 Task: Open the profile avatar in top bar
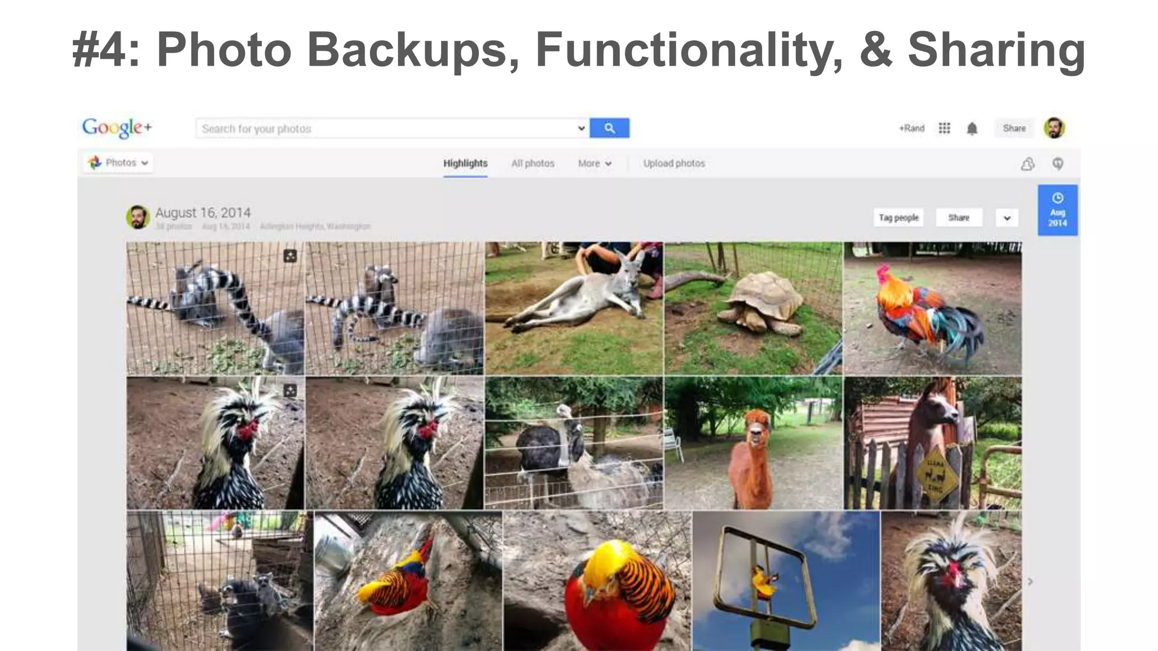coord(1055,128)
